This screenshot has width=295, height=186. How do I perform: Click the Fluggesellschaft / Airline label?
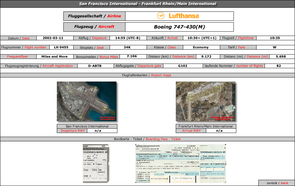click(x=94, y=16)
